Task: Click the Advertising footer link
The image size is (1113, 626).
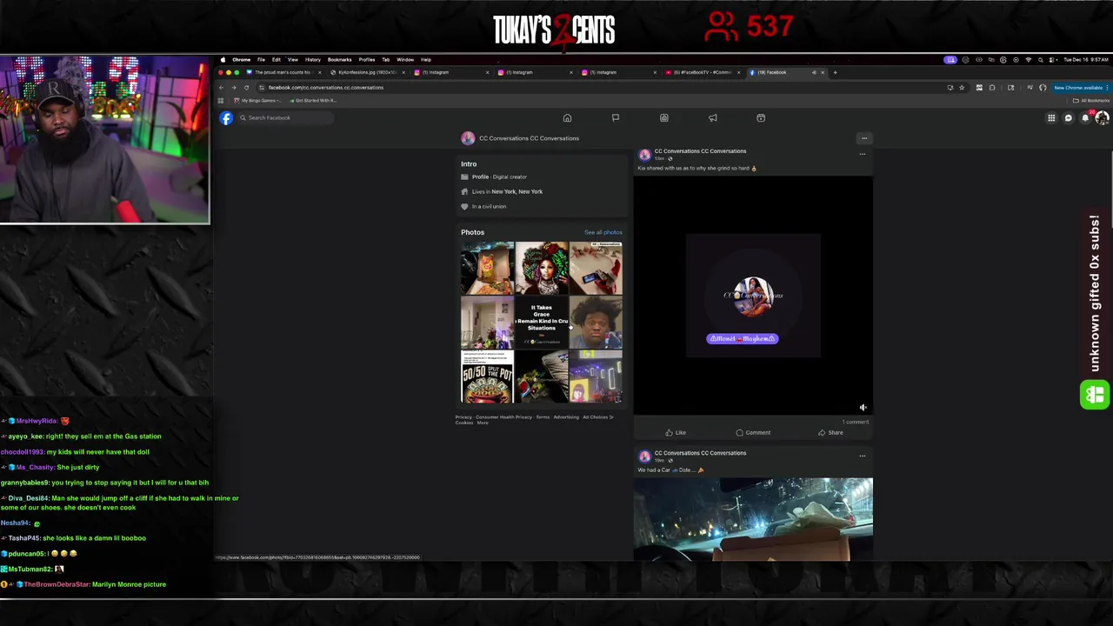Action: pyautogui.click(x=566, y=417)
